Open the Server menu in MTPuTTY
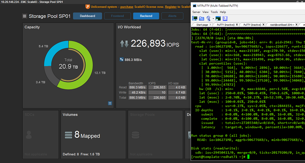305x163 pixels. (196, 12)
